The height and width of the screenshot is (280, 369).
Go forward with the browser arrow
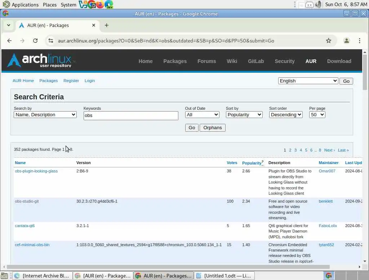coord(22,41)
